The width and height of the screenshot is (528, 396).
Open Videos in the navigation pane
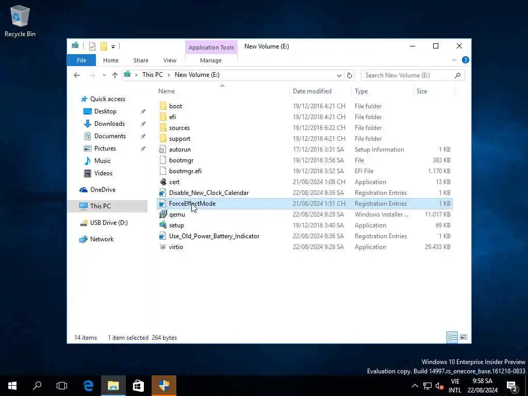point(103,173)
